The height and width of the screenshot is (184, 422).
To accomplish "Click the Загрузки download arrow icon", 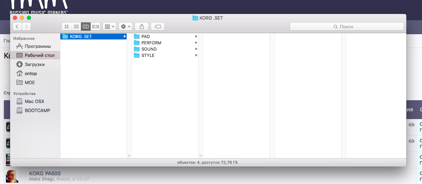I will [19, 64].
